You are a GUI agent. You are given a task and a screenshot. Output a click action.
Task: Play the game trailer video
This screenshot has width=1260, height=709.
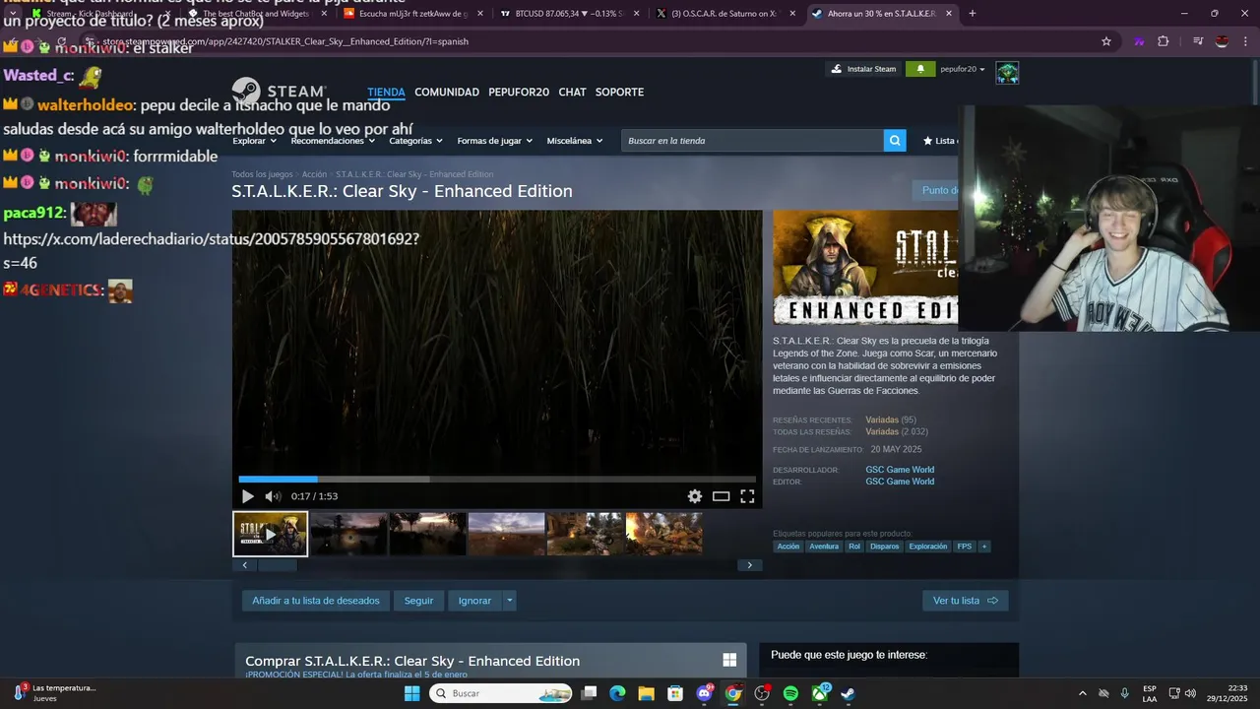[247, 496]
